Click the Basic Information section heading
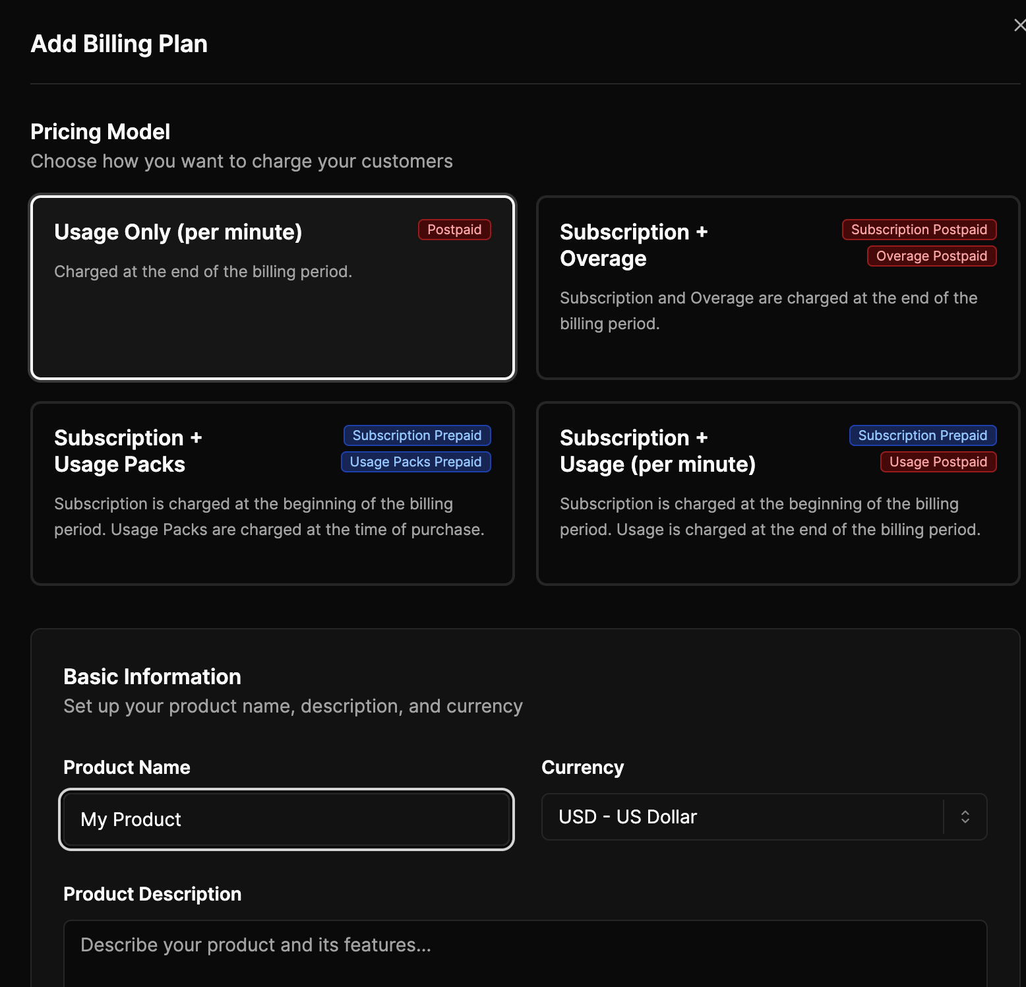This screenshot has width=1026, height=987. 152,677
